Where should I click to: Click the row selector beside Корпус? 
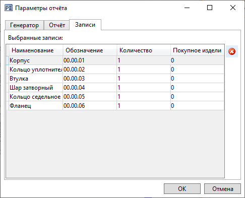click(8, 60)
